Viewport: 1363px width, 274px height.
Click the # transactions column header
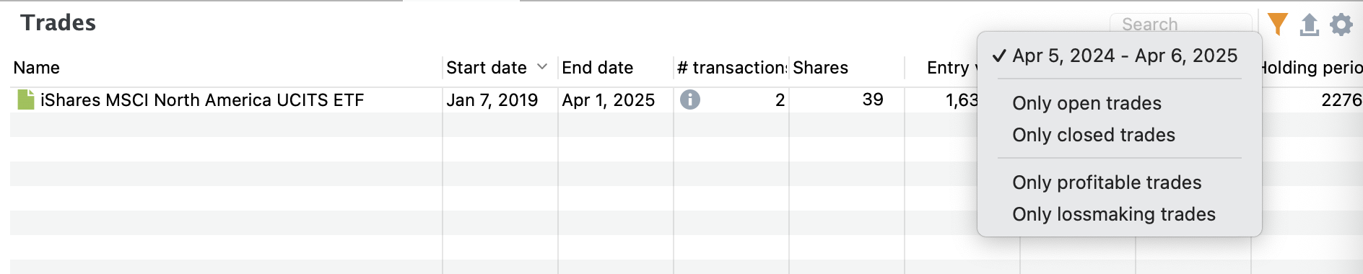pos(731,68)
